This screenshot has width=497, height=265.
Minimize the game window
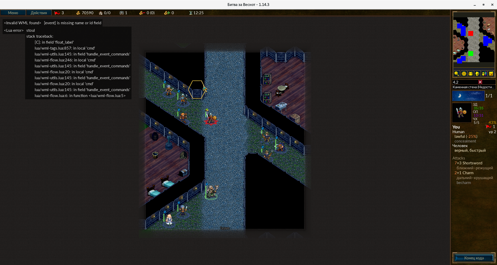(475, 5)
